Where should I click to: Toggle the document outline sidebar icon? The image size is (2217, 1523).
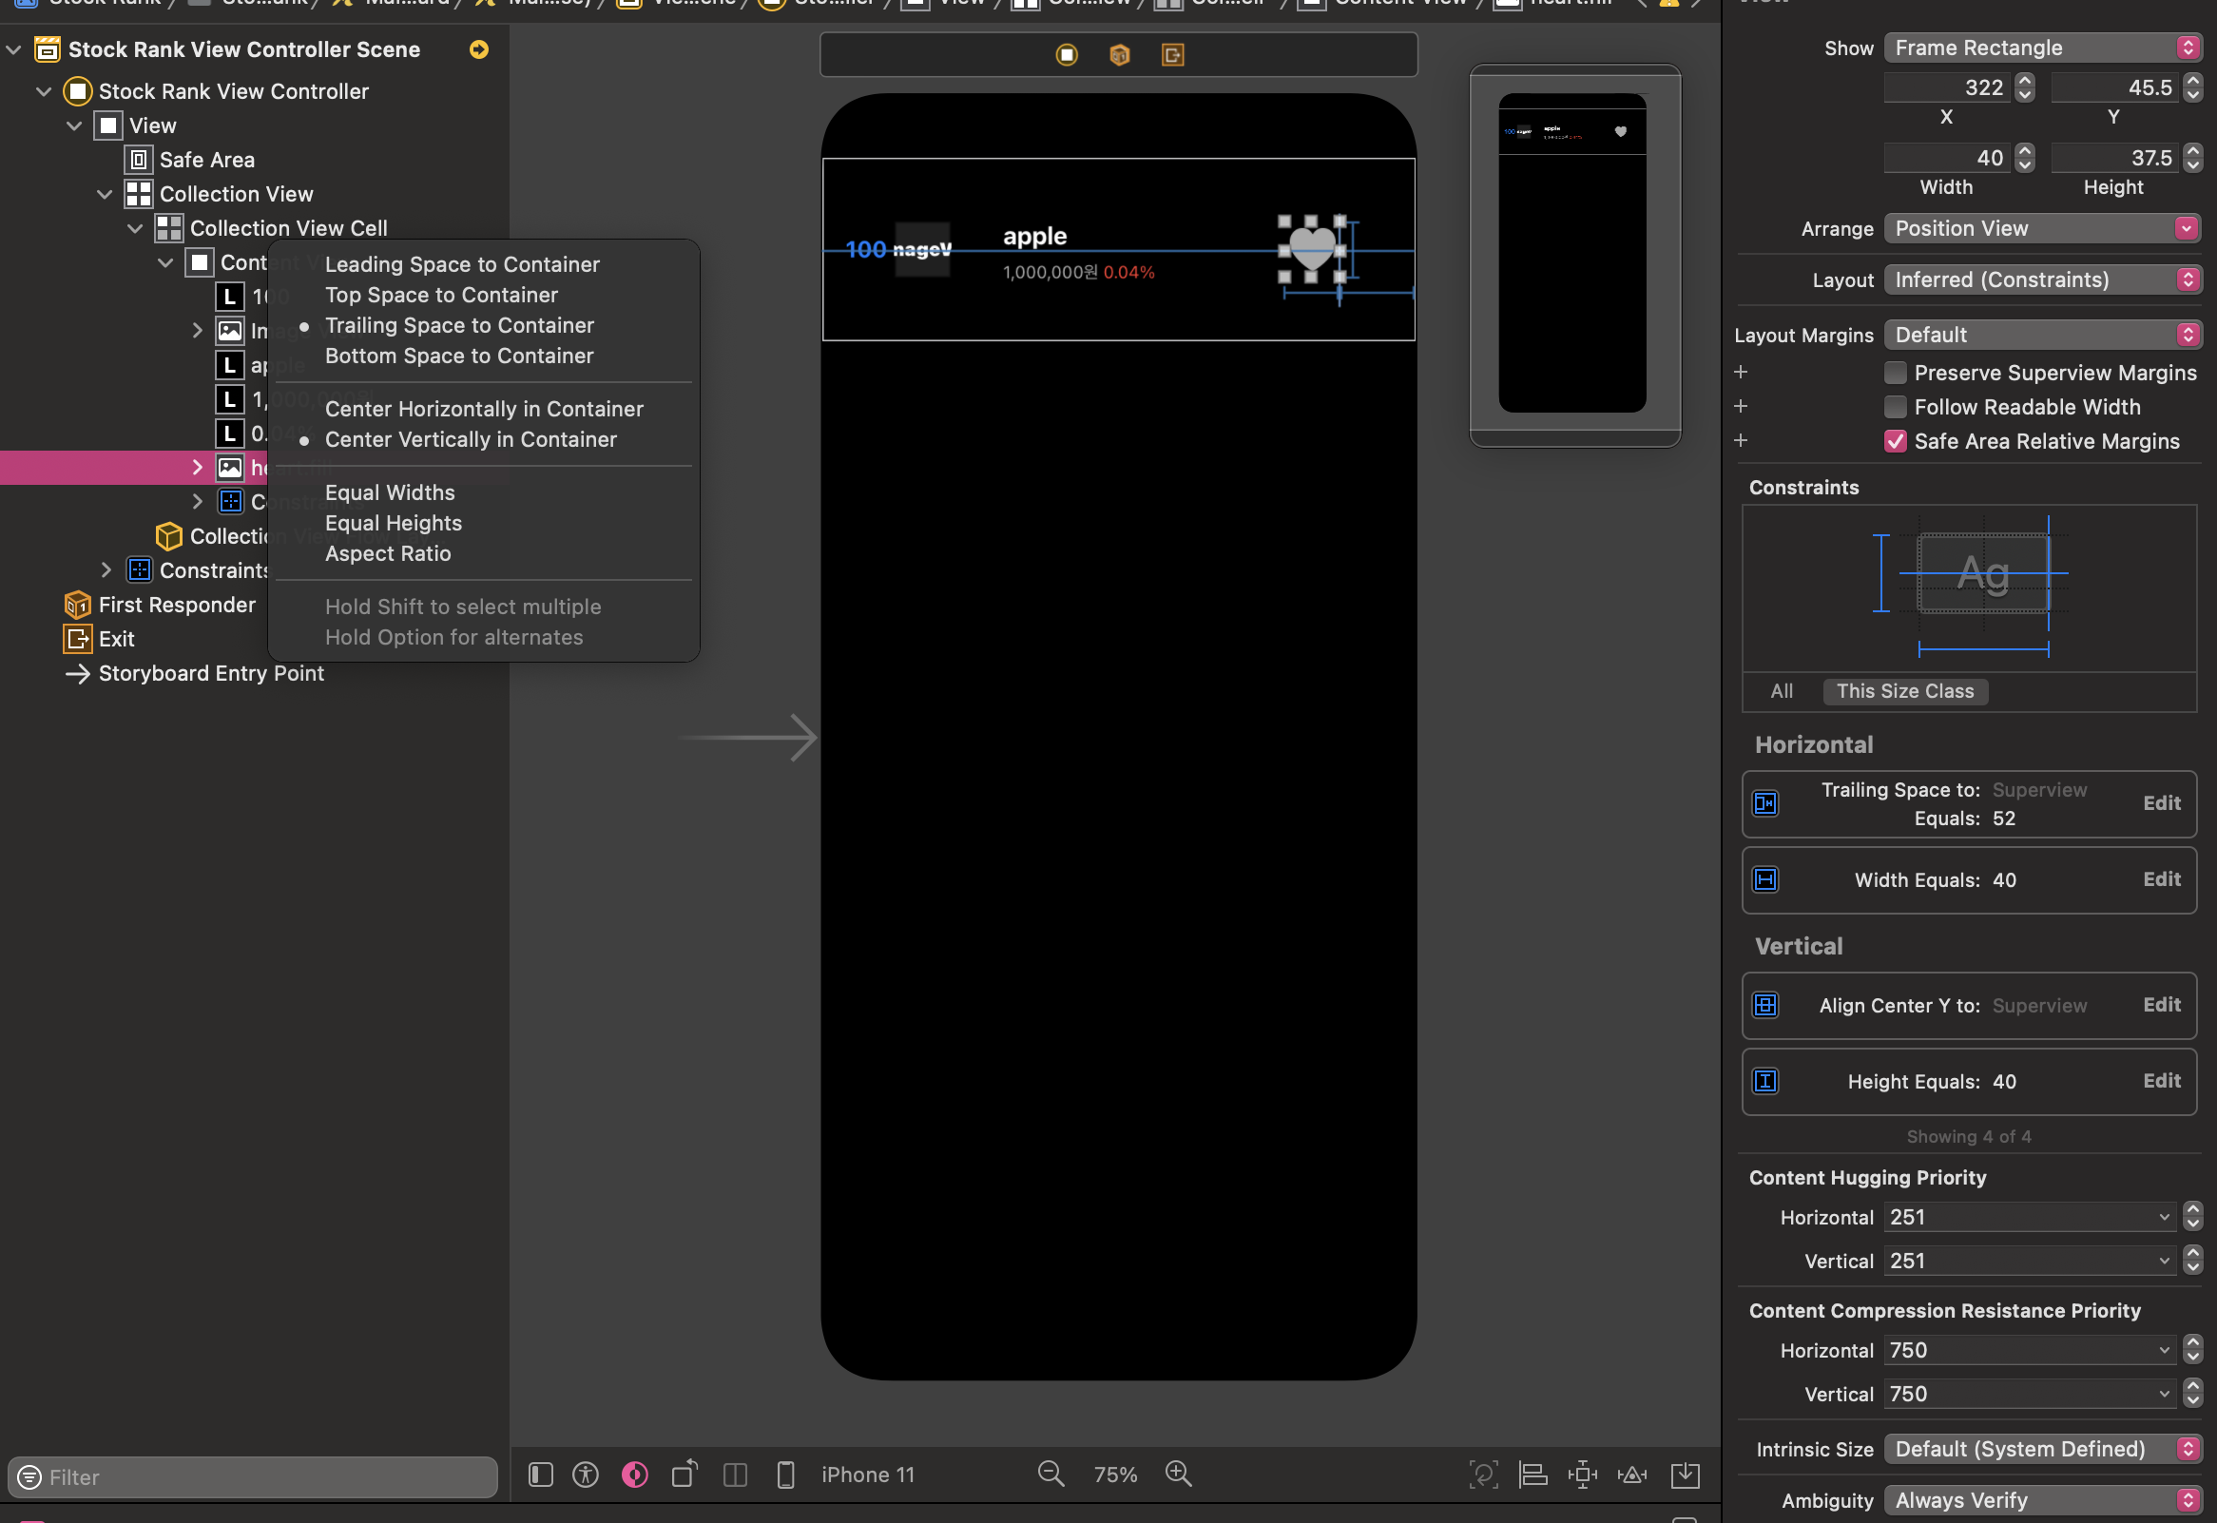pos(540,1475)
